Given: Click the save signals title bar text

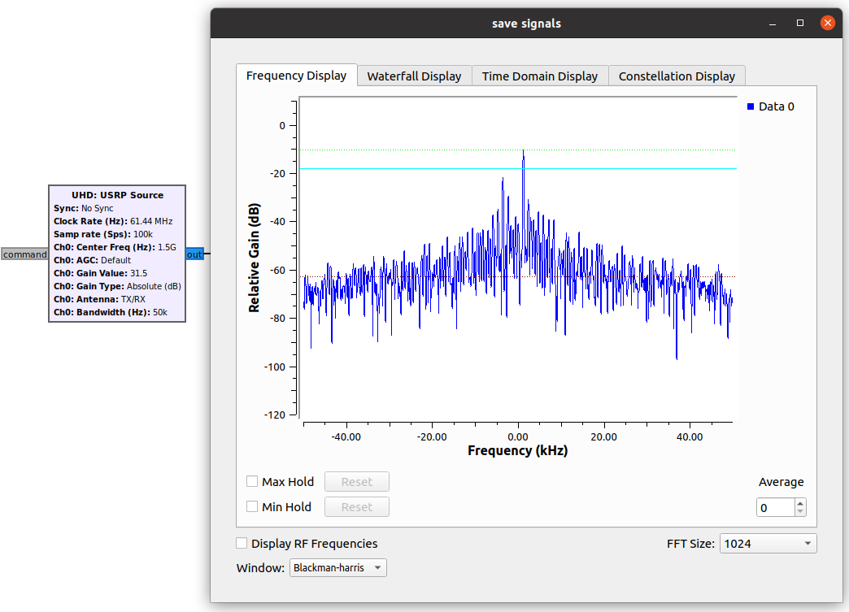Looking at the screenshot, I should [526, 24].
